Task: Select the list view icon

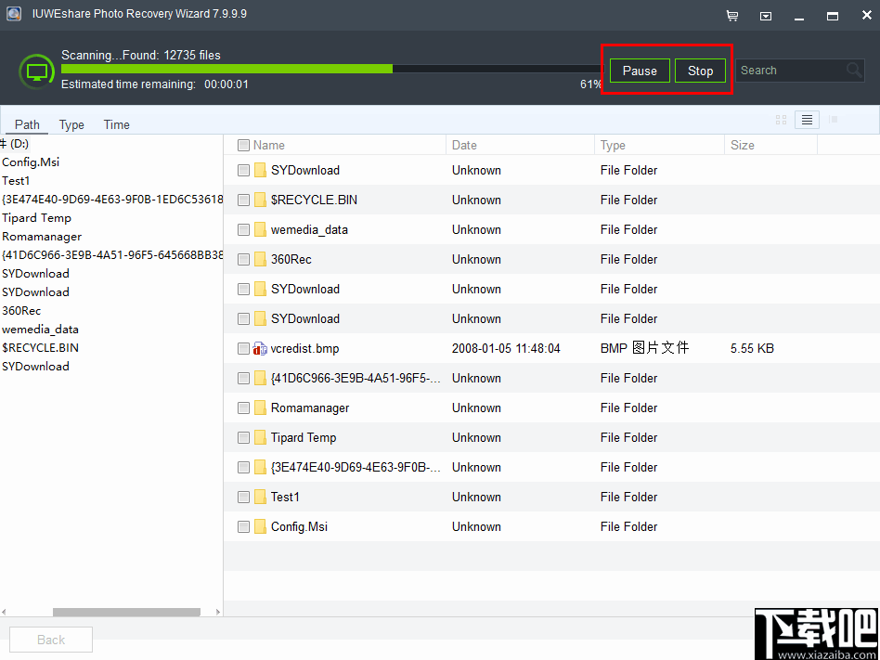Action: pyautogui.click(x=807, y=120)
